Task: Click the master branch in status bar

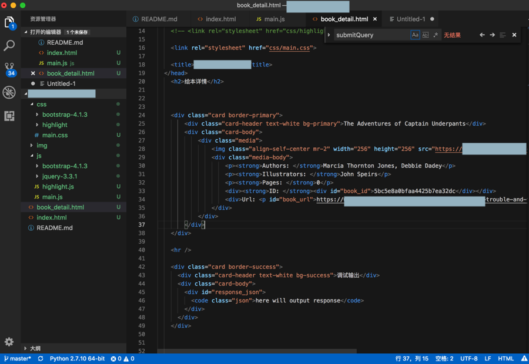Action: click(x=18, y=359)
